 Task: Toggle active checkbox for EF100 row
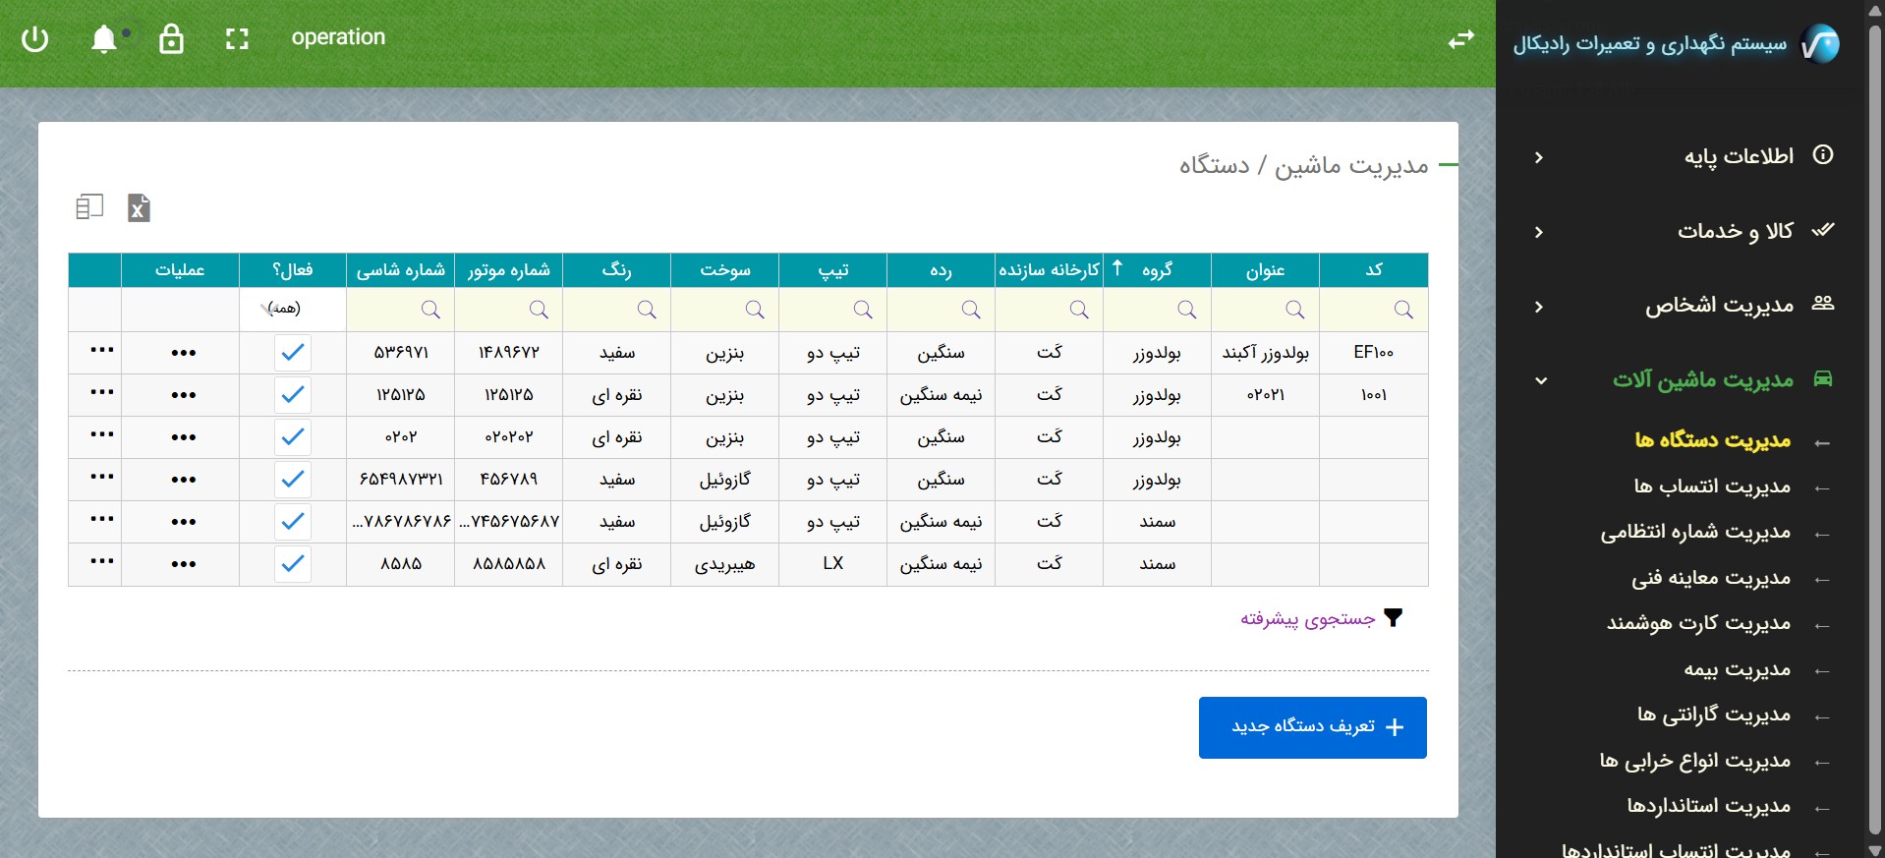click(x=293, y=353)
